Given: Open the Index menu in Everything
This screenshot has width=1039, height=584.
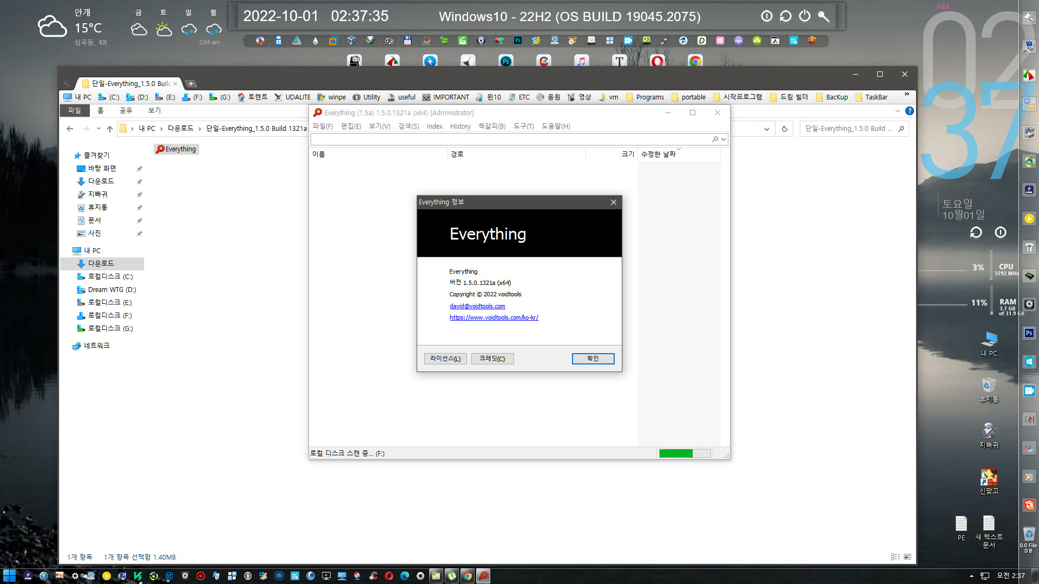Looking at the screenshot, I should (435, 127).
